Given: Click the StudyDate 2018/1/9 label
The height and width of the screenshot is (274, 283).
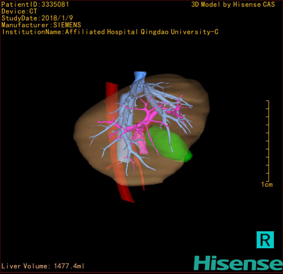Looking at the screenshot, I should [37, 18].
